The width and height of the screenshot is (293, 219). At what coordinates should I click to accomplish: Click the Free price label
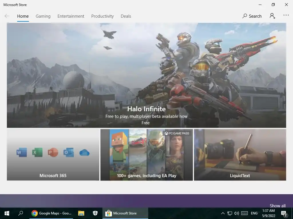coord(146,123)
